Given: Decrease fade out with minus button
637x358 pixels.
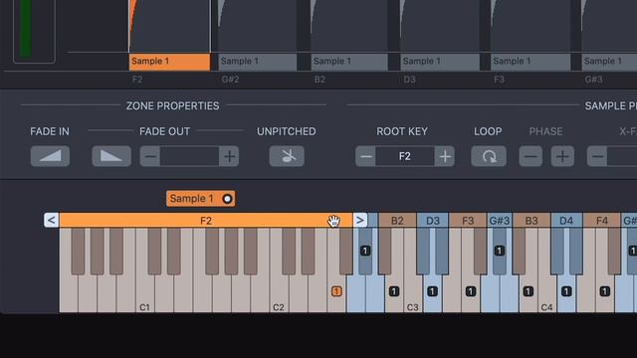Looking at the screenshot, I should [x=150, y=156].
